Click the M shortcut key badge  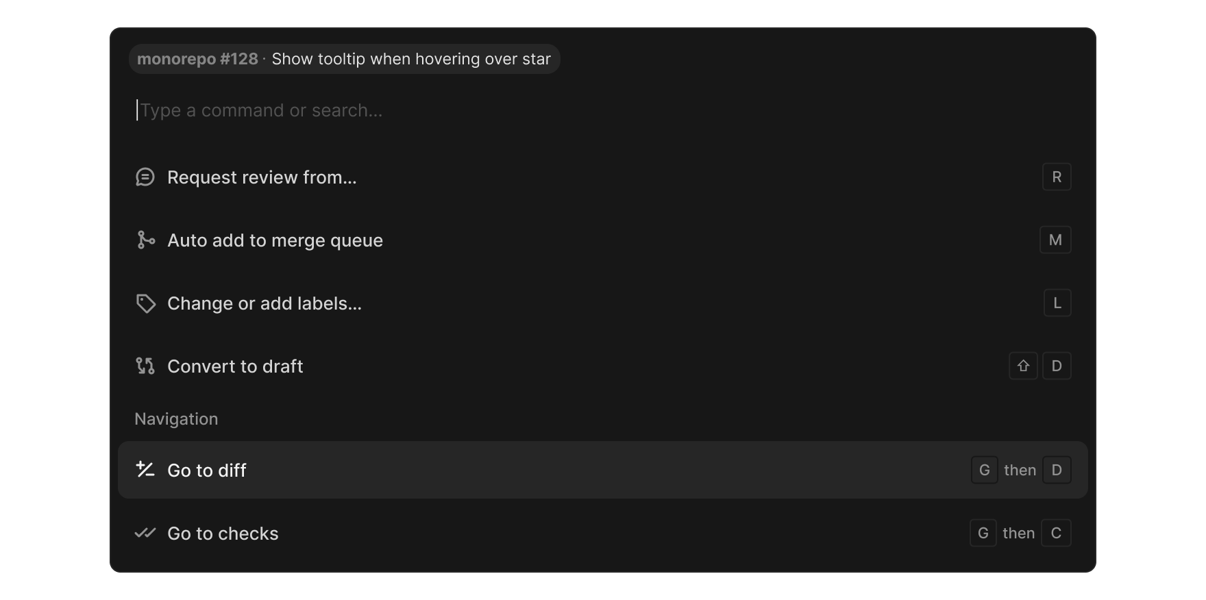[x=1055, y=240]
